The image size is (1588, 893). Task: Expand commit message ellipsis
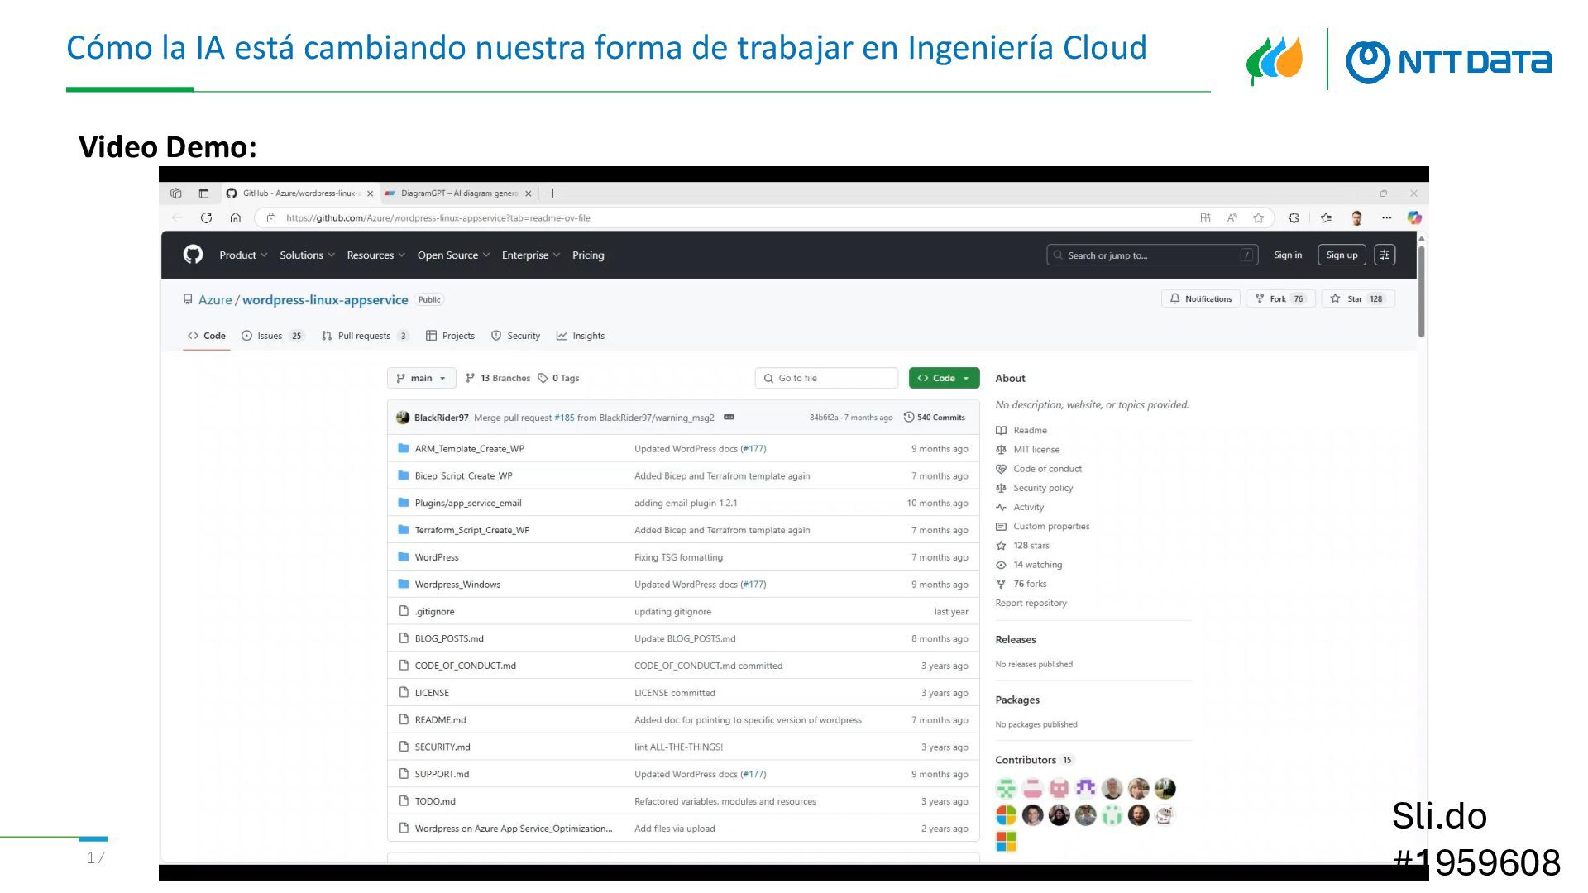729,417
